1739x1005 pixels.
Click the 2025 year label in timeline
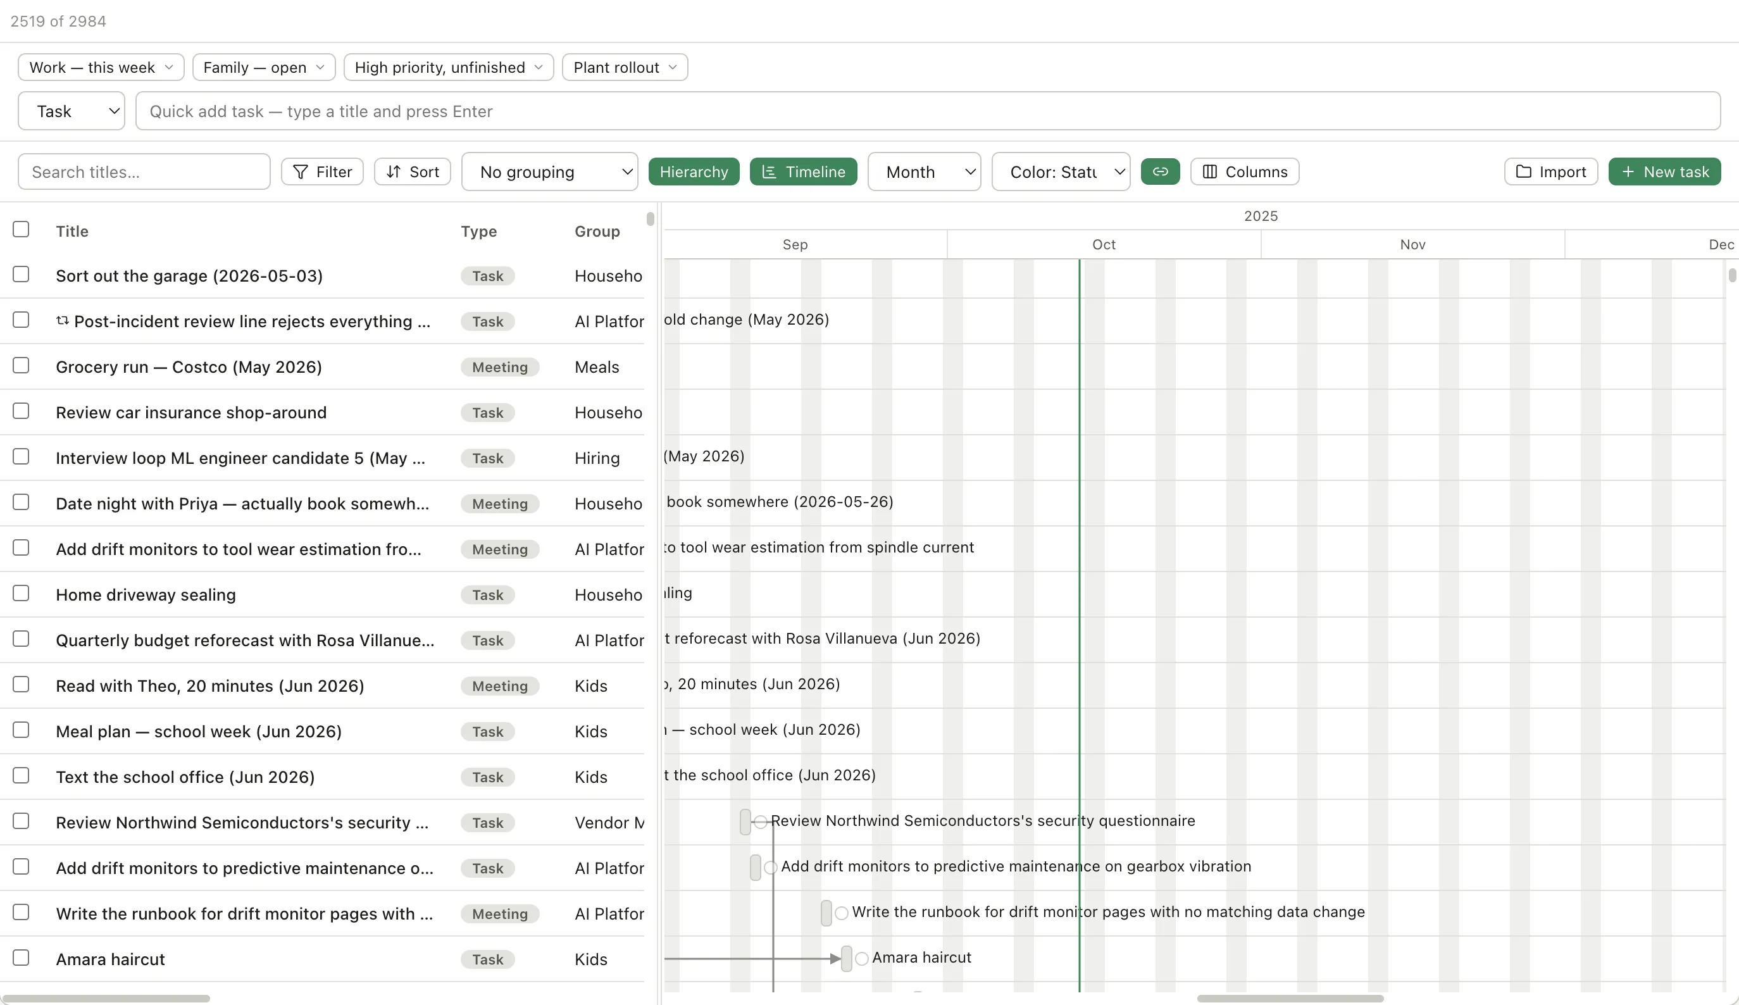point(1261,216)
